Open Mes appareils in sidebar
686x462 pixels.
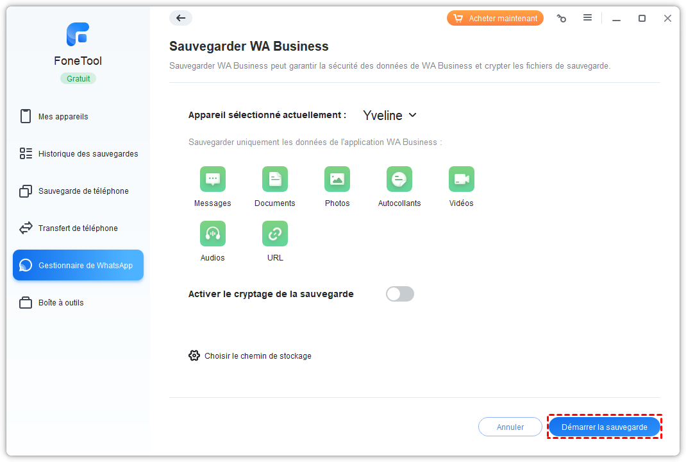(63, 117)
